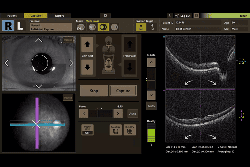The width and height of the screenshot is (250, 167).
Task: Raise the chin rest with up arrow
Action: (87, 44)
